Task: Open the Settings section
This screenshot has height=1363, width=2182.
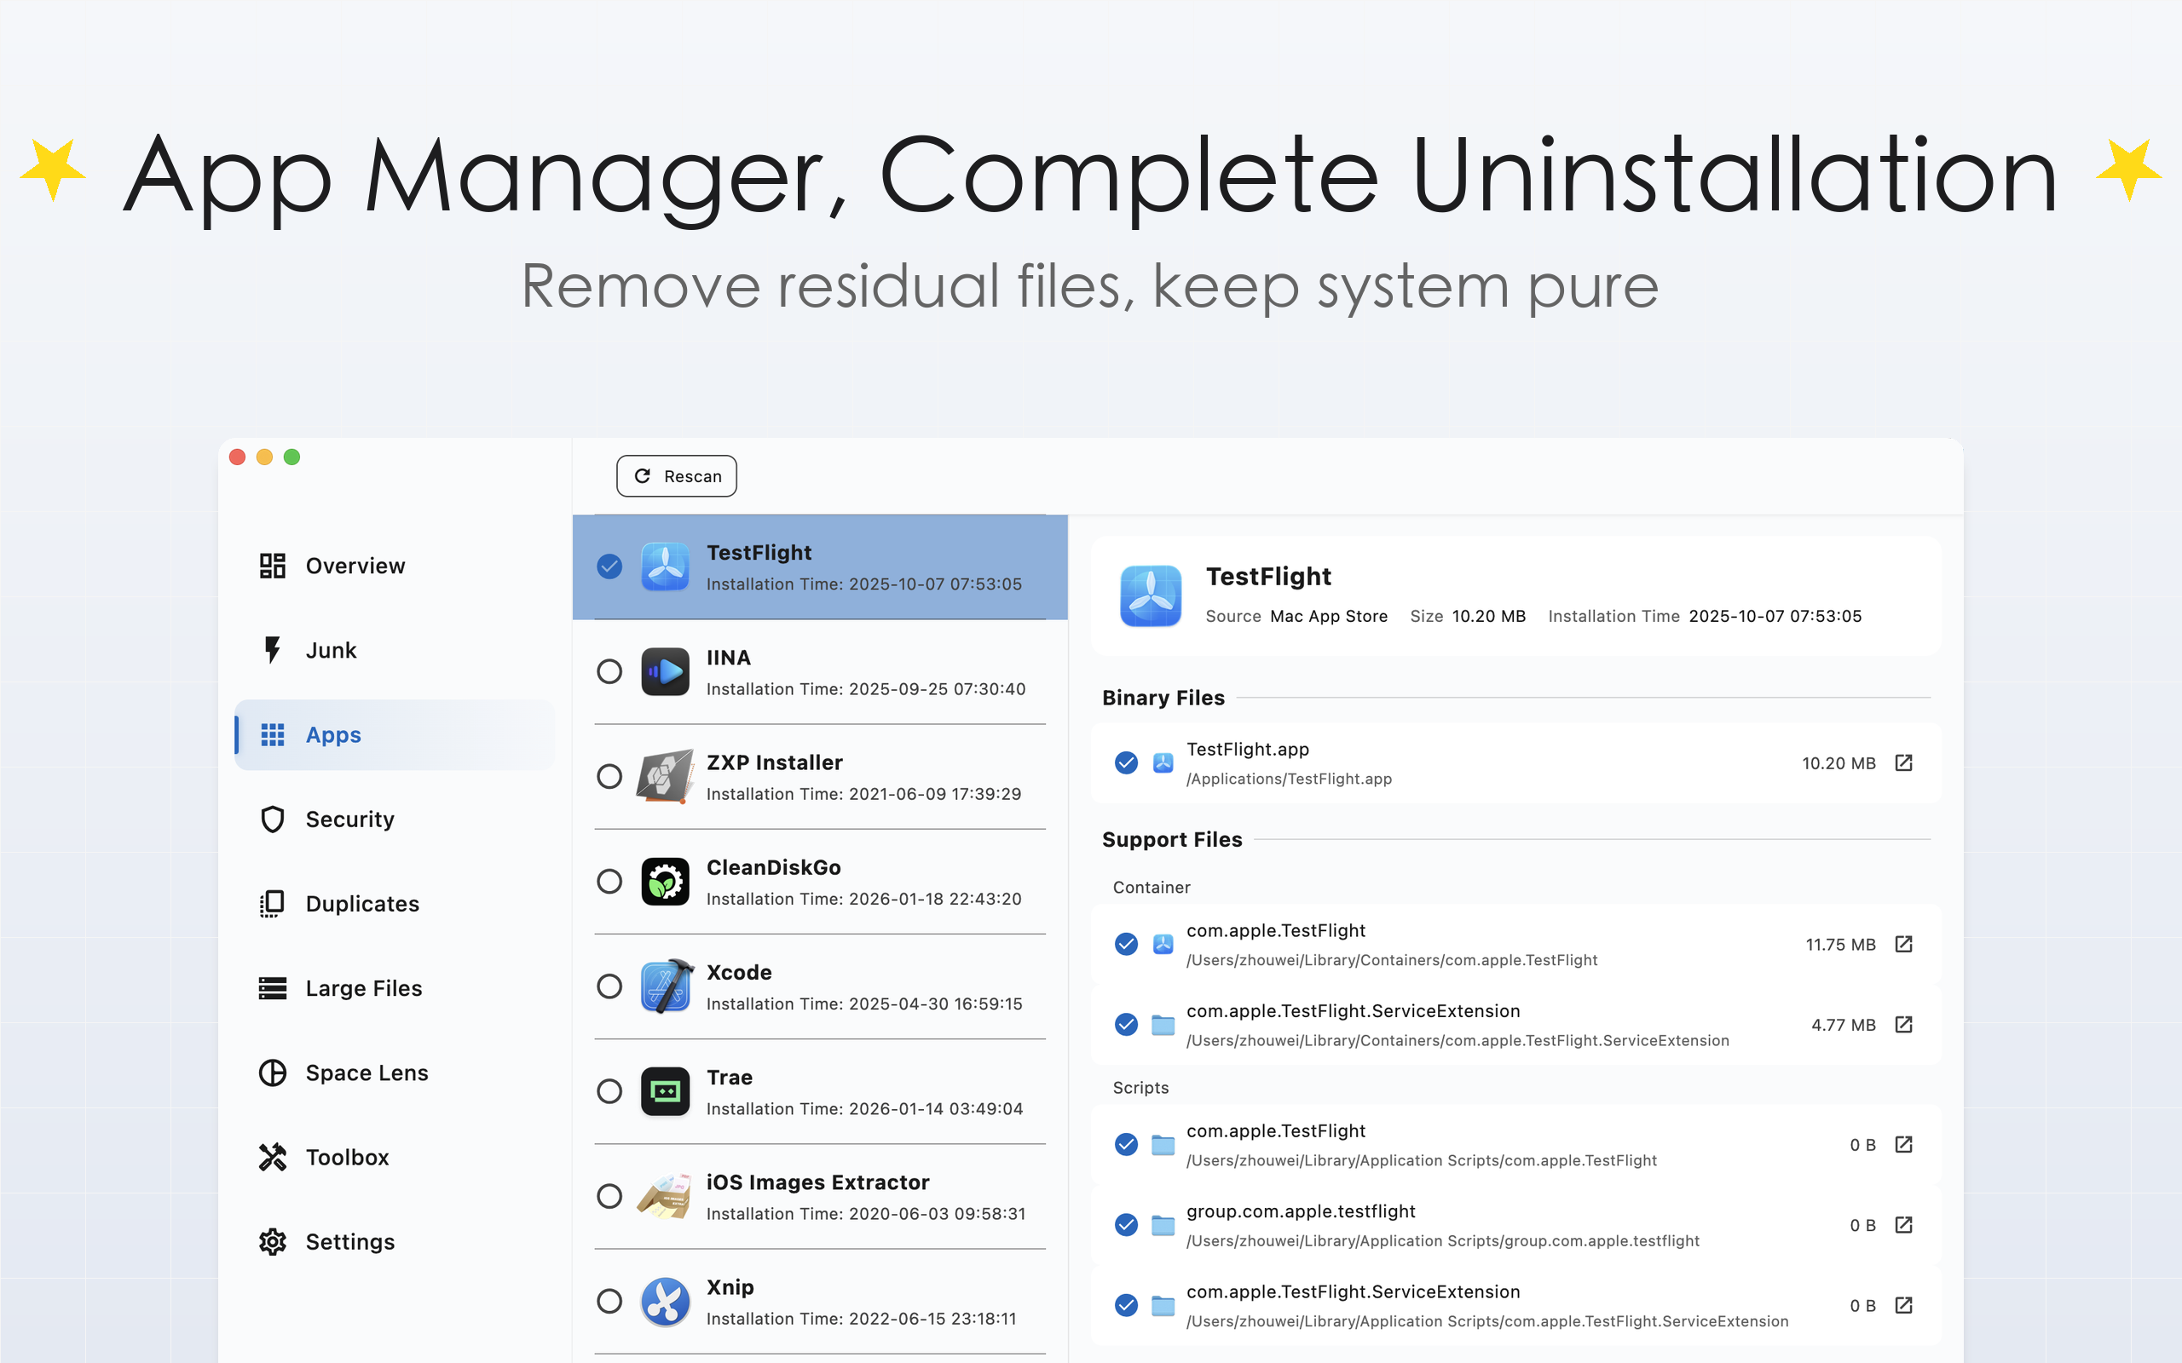Action: pyautogui.click(x=351, y=1241)
